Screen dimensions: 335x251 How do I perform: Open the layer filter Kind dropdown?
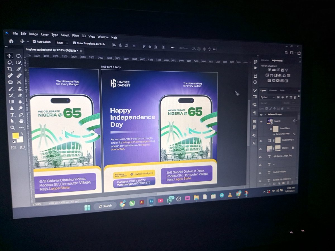(267, 97)
